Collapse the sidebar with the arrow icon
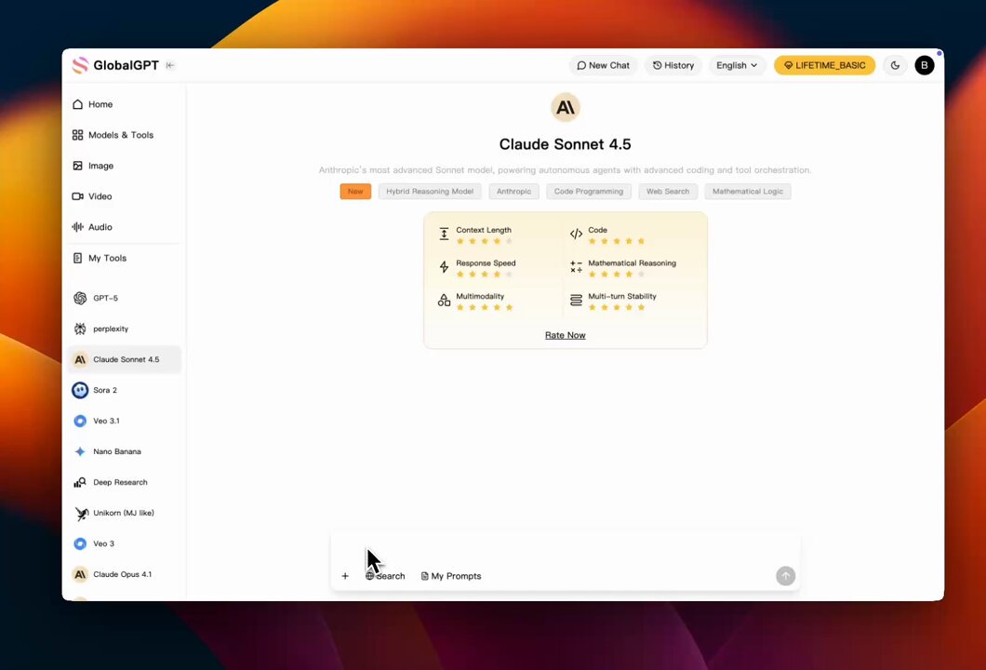 [170, 65]
